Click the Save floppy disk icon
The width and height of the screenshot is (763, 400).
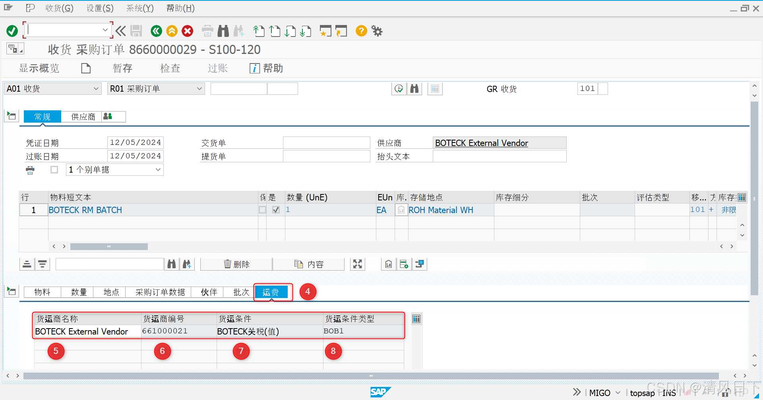pyautogui.click(x=136, y=31)
